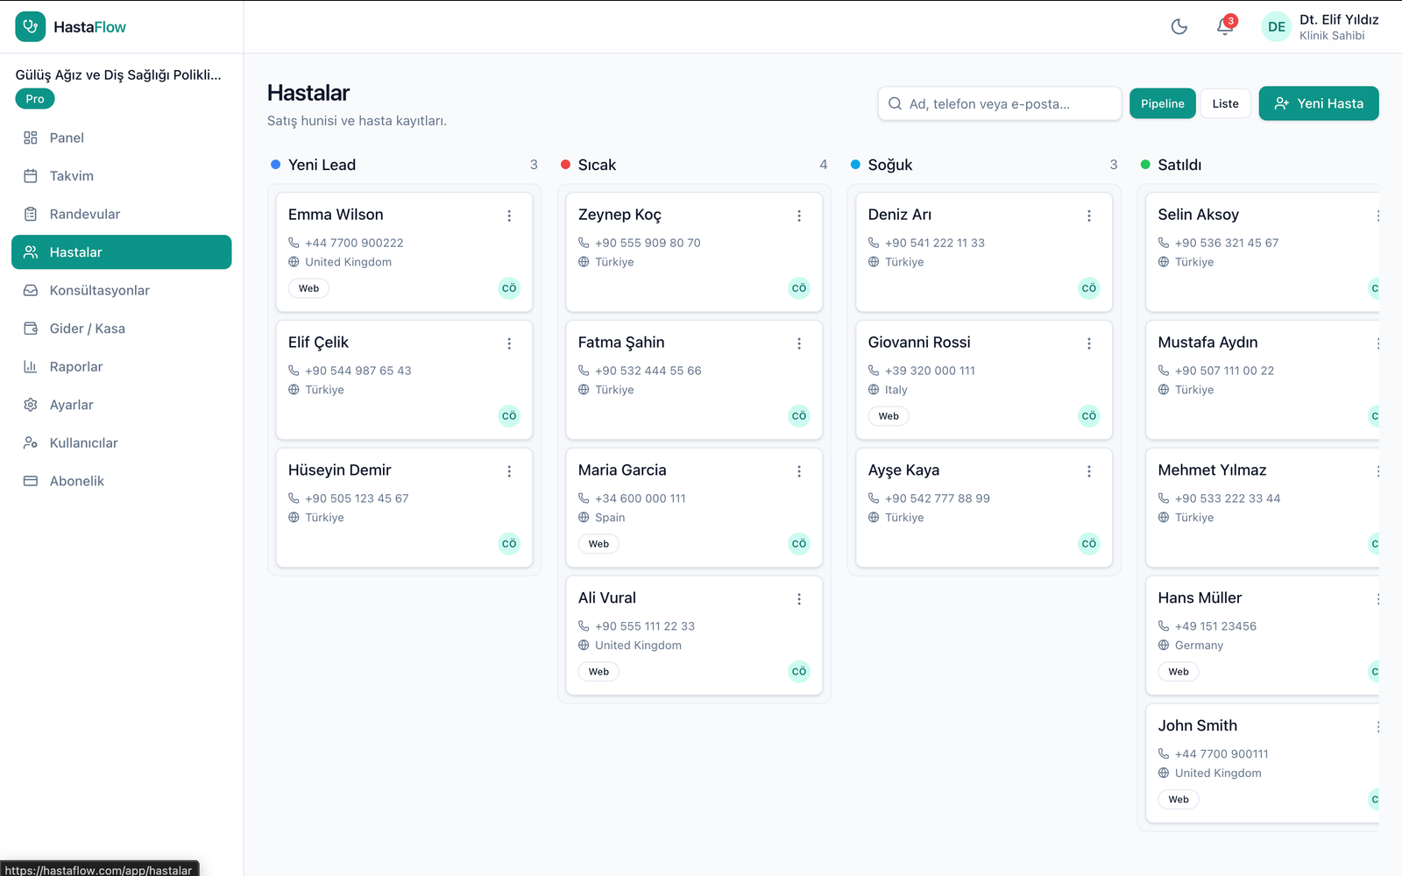
Task: Open Gider / Kasa section
Action: [122, 328]
